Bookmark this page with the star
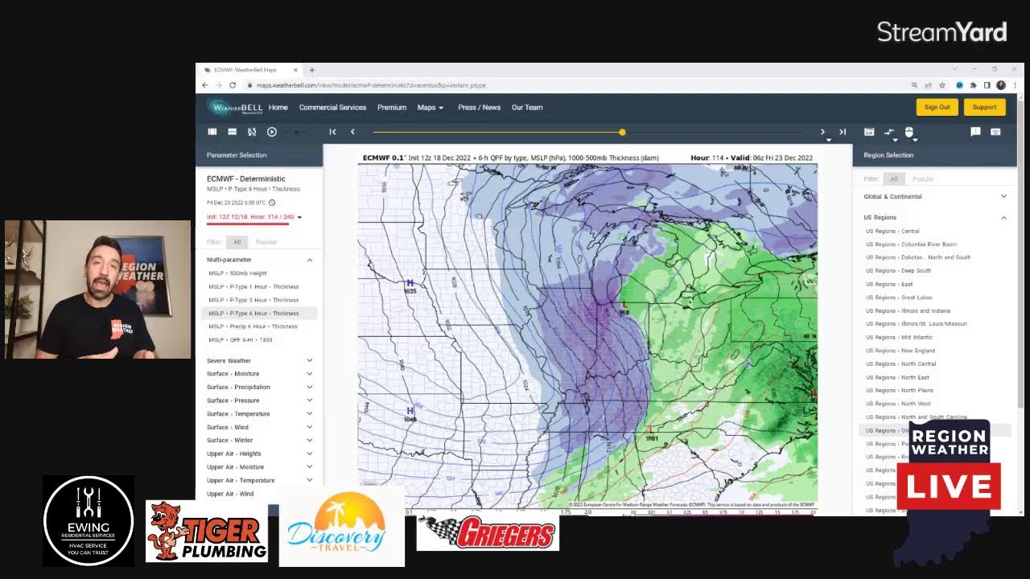This screenshot has height=579, width=1030. pos(942,85)
